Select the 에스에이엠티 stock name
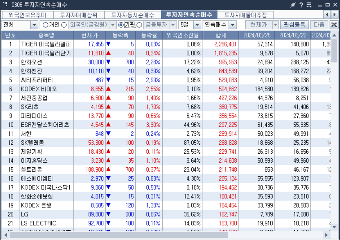The height and width of the screenshot is (240, 340). point(37,178)
